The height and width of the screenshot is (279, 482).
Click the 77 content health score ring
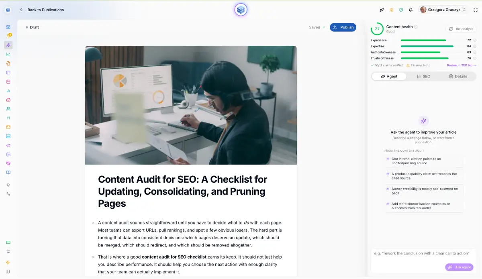pos(377,29)
